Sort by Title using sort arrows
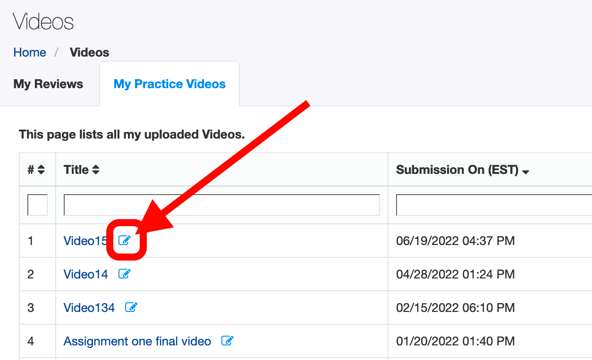Screen dimensions: 592x360 tap(96, 170)
